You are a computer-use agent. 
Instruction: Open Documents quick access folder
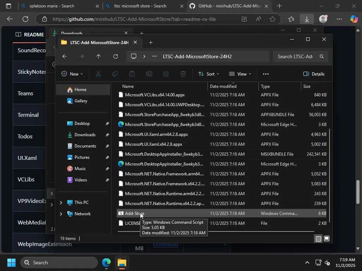pos(83,146)
